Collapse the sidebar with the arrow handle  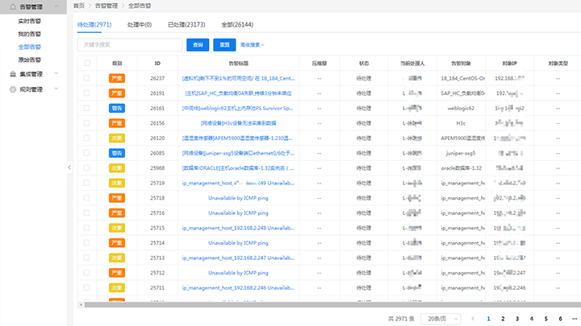(69, 167)
